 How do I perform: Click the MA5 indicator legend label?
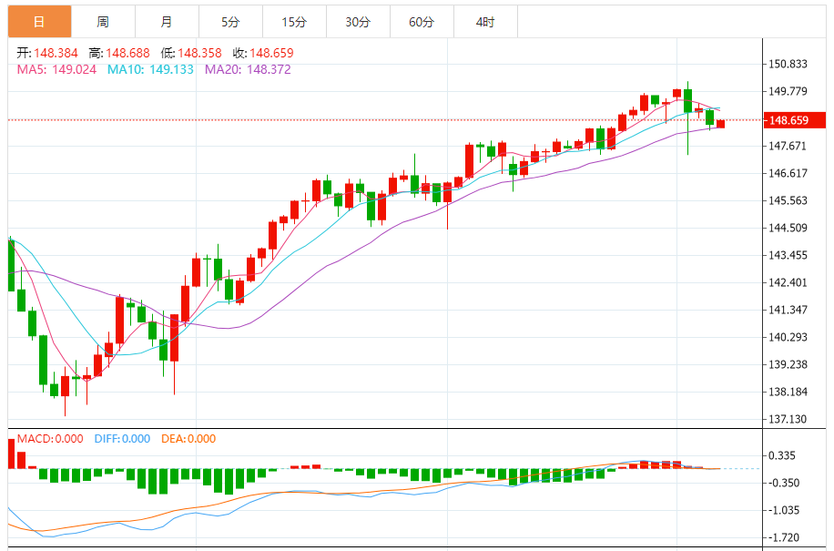[x=56, y=69]
